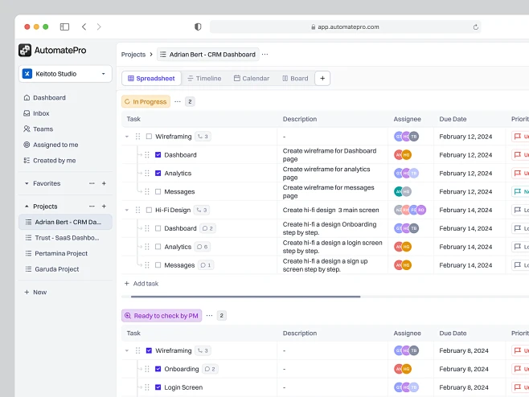This screenshot has height=397, width=529.
Task: Switch to the Timeline tab
Action: click(203, 78)
